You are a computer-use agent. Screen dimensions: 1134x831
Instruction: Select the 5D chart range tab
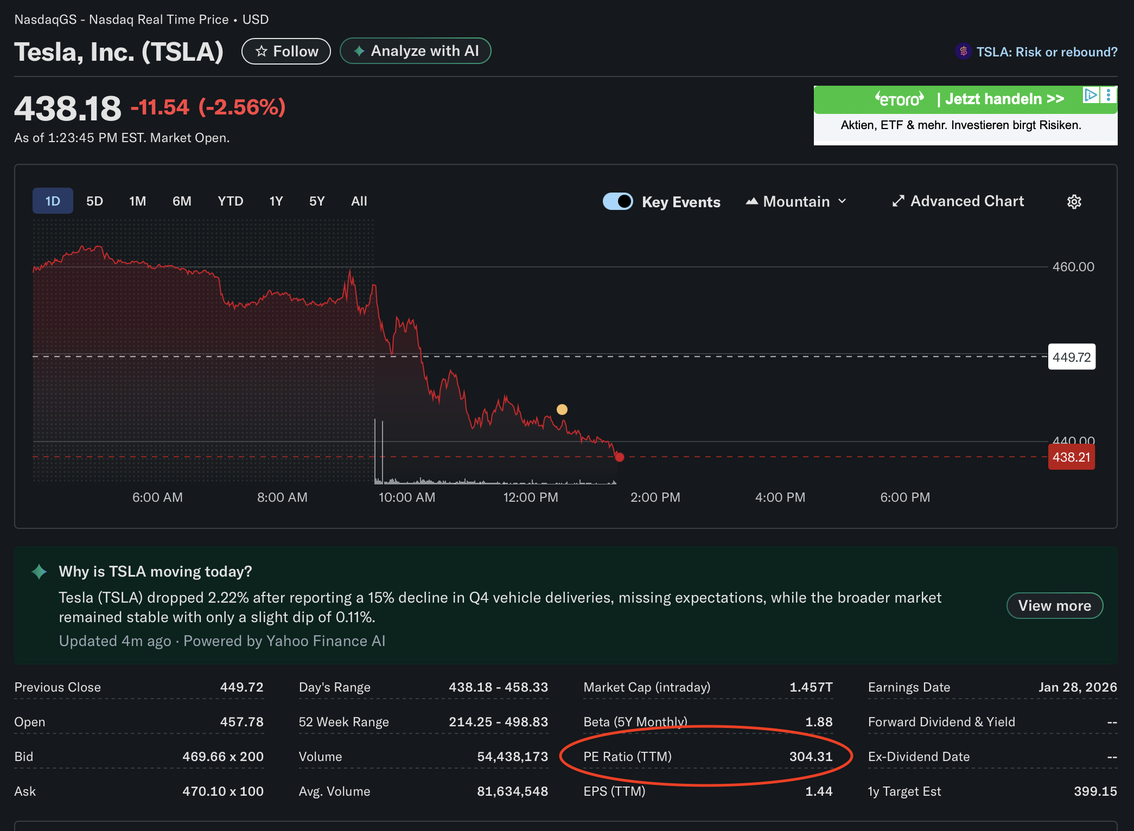tap(94, 201)
